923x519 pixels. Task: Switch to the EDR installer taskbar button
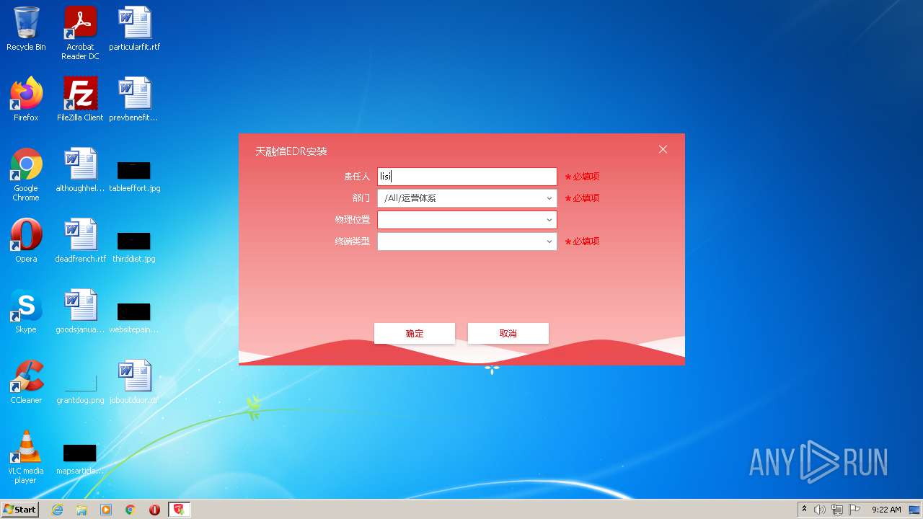(x=179, y=510)
